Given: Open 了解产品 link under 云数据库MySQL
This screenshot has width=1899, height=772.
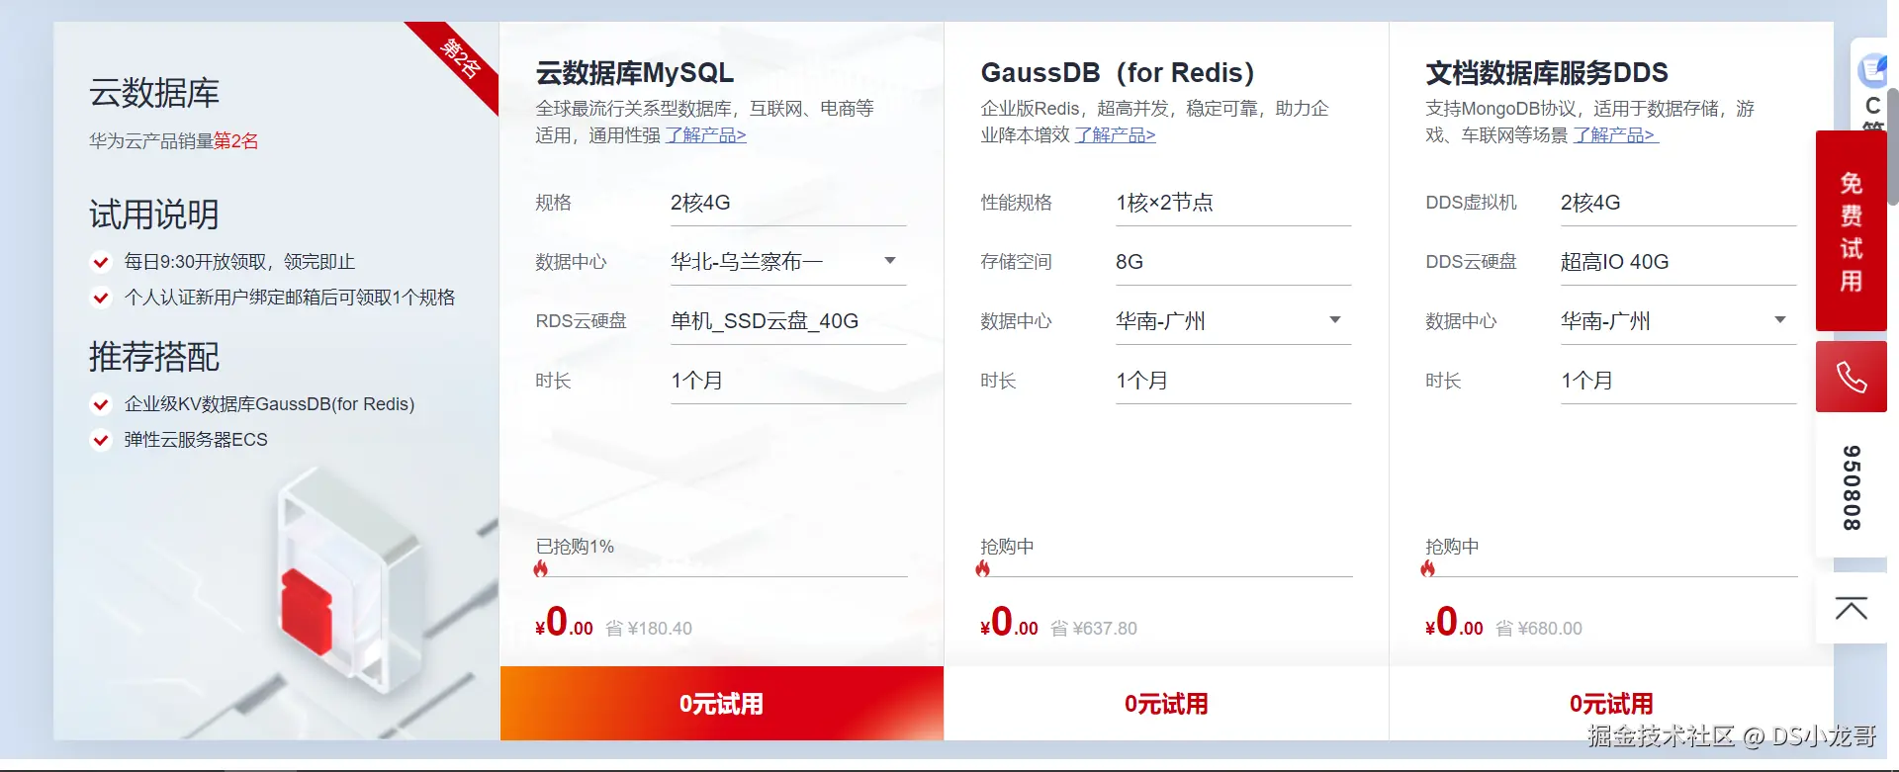Looking at the screenshot, I should [706, 135].
